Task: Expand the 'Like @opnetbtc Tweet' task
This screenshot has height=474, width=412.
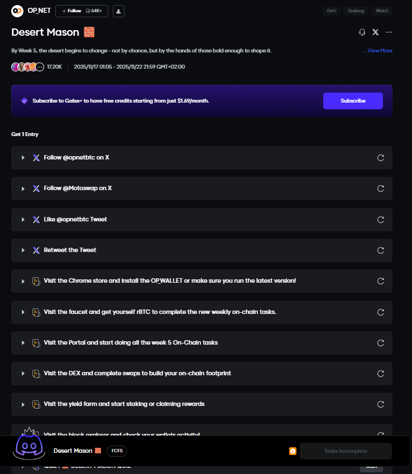Action: (x=23, y=220)
